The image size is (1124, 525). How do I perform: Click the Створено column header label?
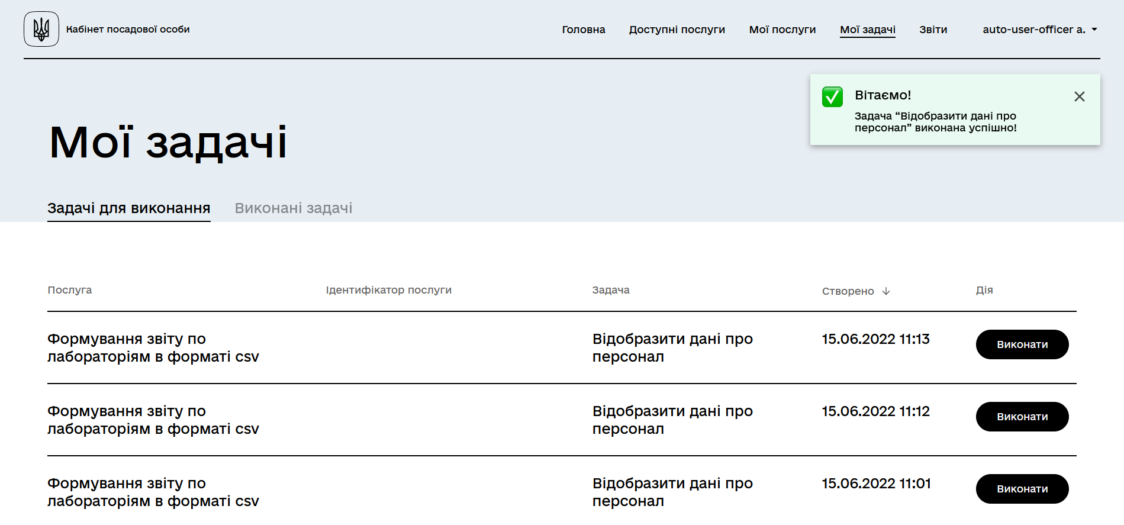point(848,291)
